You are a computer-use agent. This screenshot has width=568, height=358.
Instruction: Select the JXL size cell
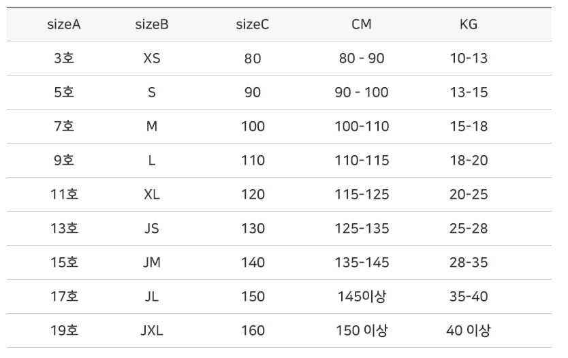152,331
